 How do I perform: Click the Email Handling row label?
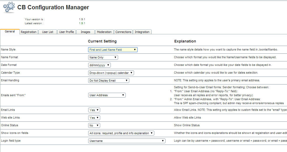coord(10,80)
